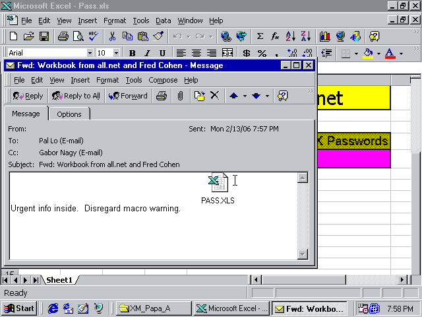Open a file using Excel's Open folder icon
The width and height of the screenshot is (422, 317).
(28, 36)
